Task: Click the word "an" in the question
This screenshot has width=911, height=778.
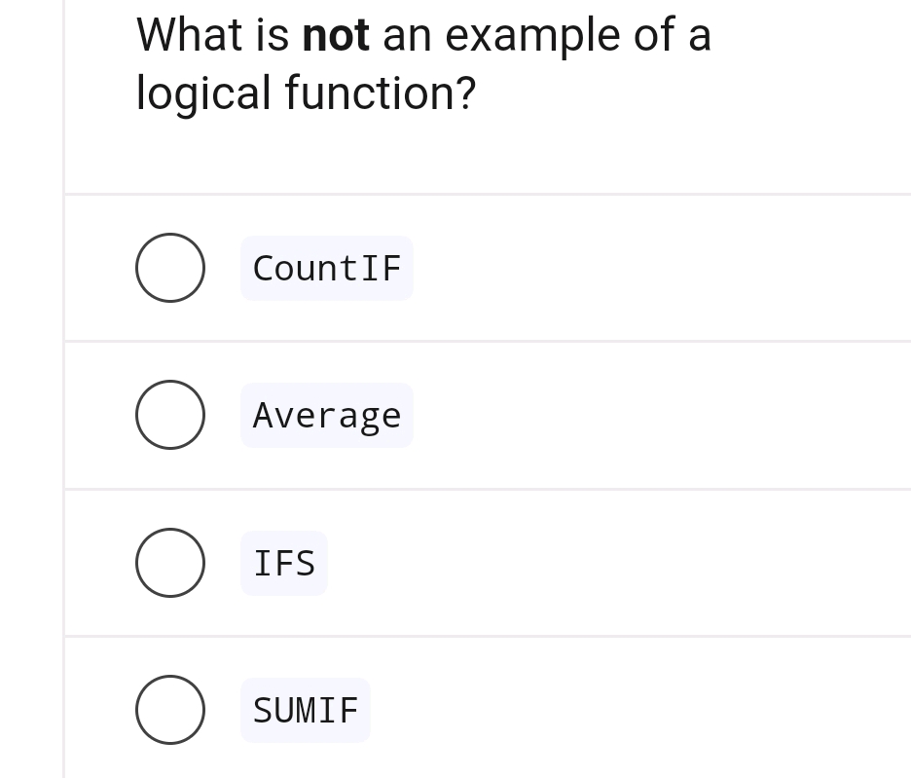Action: click(405, 37)
